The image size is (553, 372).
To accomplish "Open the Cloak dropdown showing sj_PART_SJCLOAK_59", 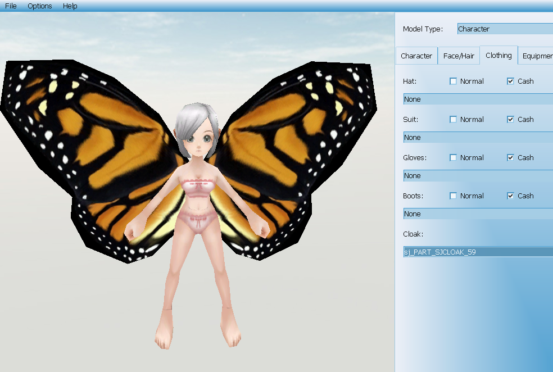I will coord(478,252).
